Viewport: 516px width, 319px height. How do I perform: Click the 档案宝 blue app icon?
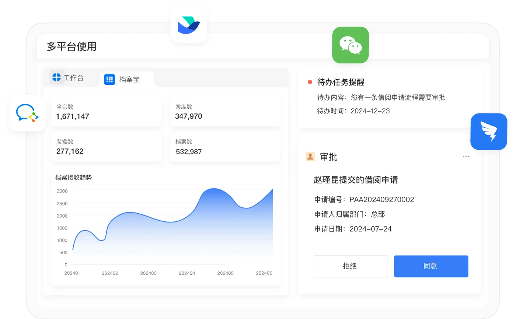click(109, 79)
